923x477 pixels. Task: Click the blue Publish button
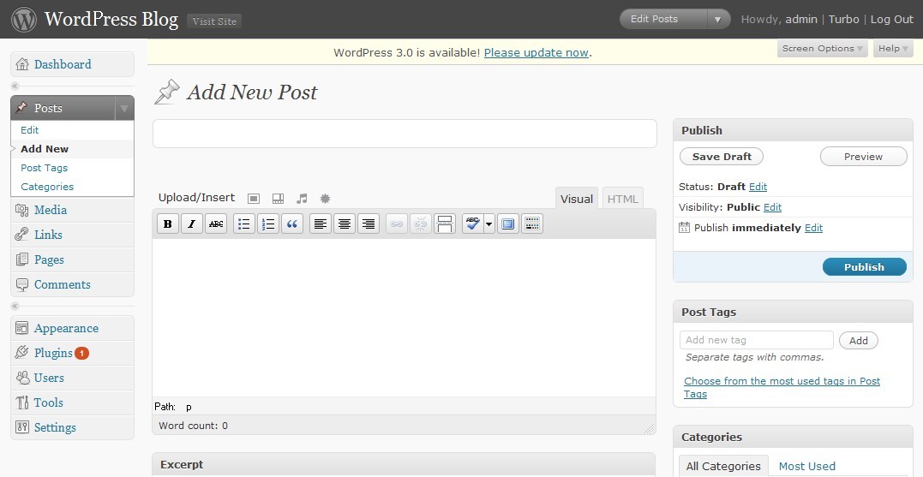(x=864, y=267)
